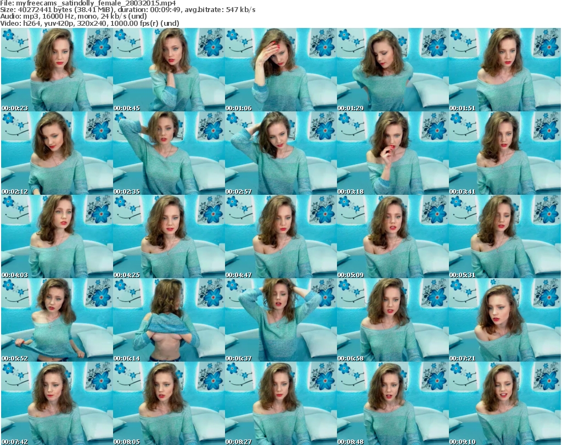This screenshot has height=445, width=562.
Task: Click the thumbnail stamped 00:02:57
Action: point(280,153)
